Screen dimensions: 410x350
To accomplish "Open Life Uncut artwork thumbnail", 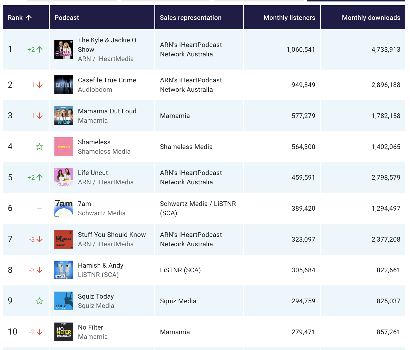I will [x=64, y=177].
